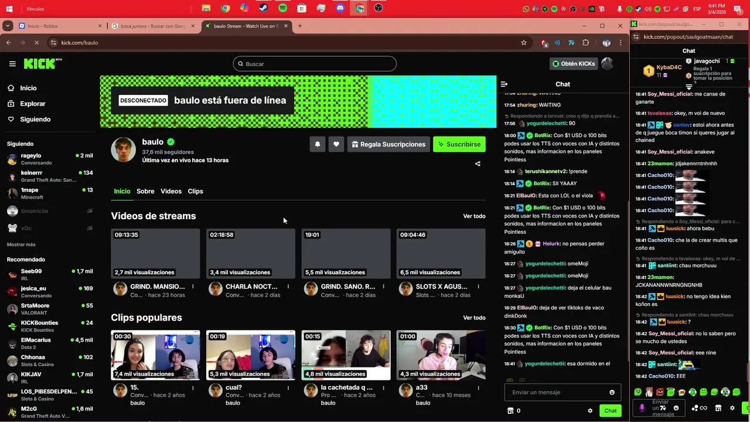This screenshot has width=750, height=422.
Task: Click the KICK logo
Action: coord(43,63)
